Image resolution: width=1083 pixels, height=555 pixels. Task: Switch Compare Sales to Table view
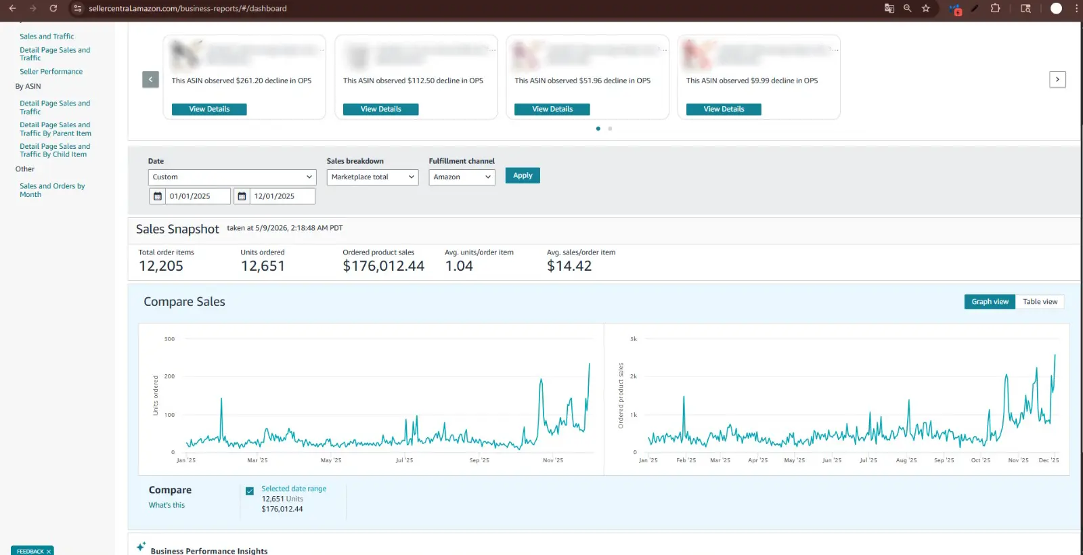pyautogui.click(x=1040, y=302)
